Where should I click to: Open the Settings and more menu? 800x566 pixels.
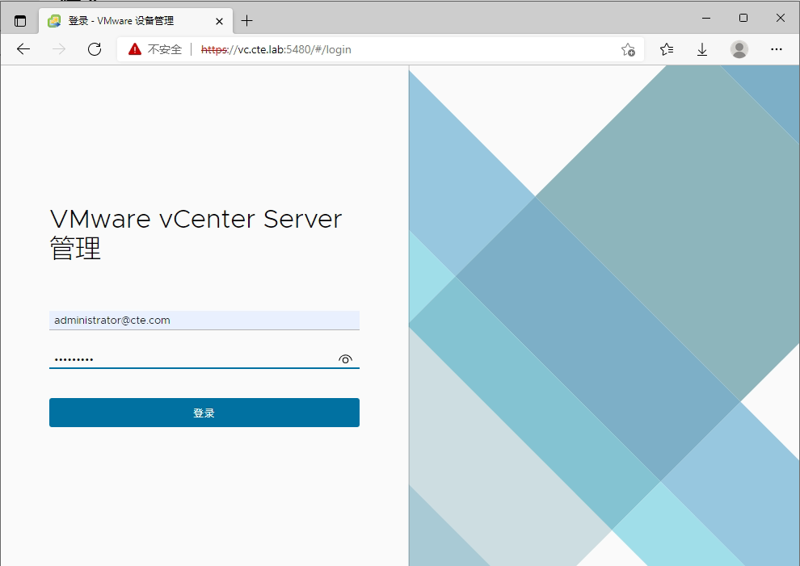(776, 49)
